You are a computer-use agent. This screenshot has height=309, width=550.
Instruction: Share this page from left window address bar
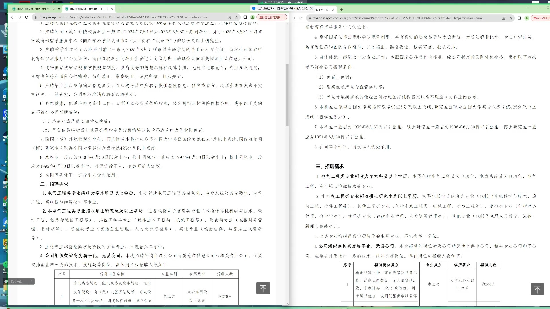(229, 17)
